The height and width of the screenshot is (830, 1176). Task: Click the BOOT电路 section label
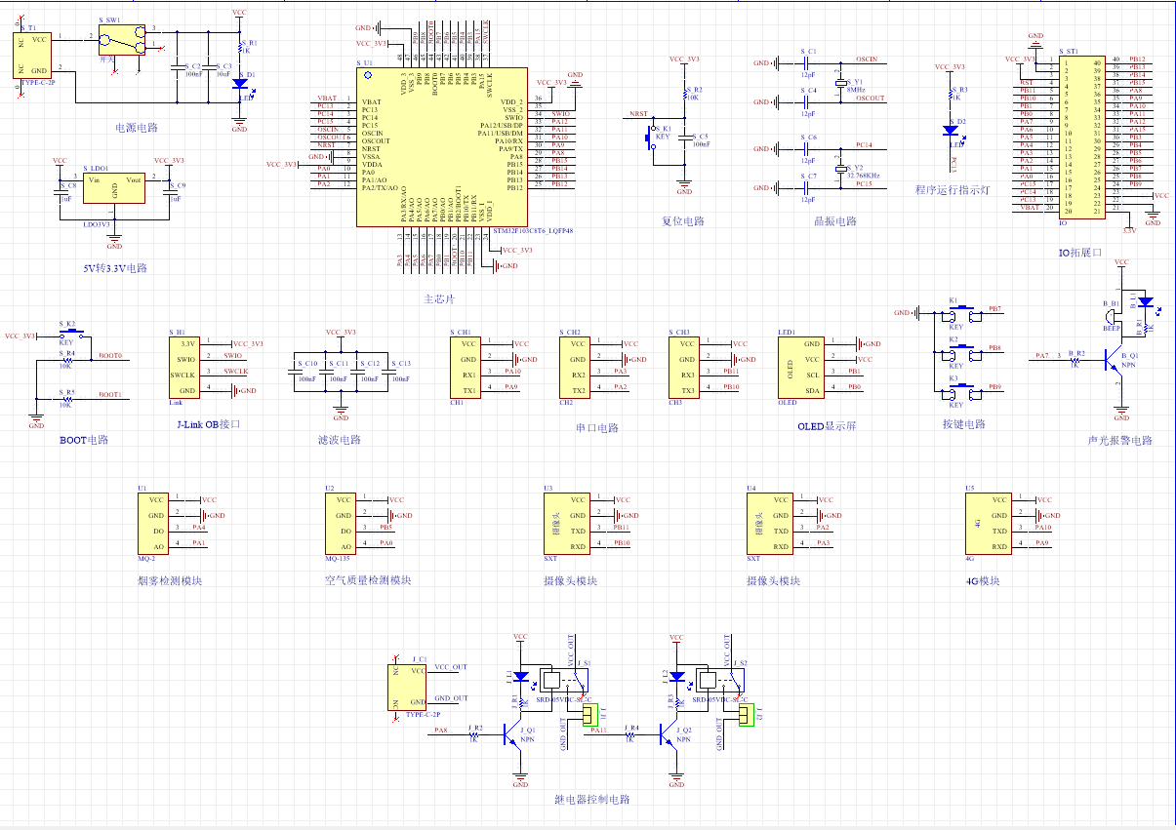click(84, 439)
